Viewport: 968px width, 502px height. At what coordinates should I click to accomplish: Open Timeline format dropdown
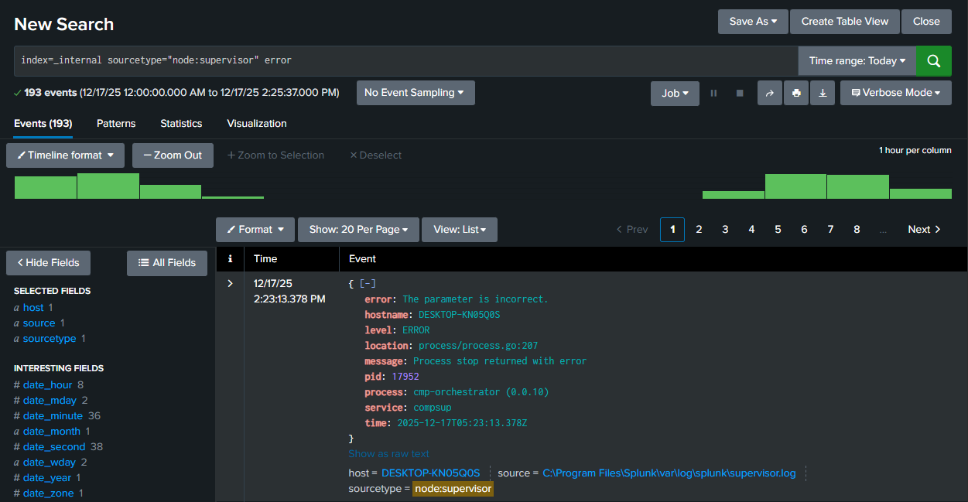(66, 155)
